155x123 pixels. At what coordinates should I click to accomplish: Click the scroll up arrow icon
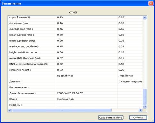[144, 18]
